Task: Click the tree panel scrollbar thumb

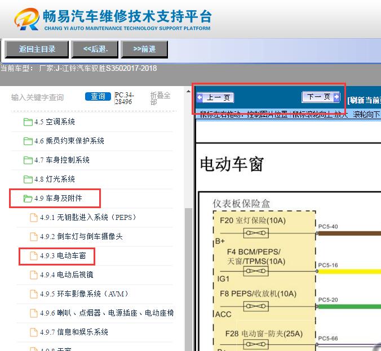Action: pyautogui.click(x=188, y=279)
